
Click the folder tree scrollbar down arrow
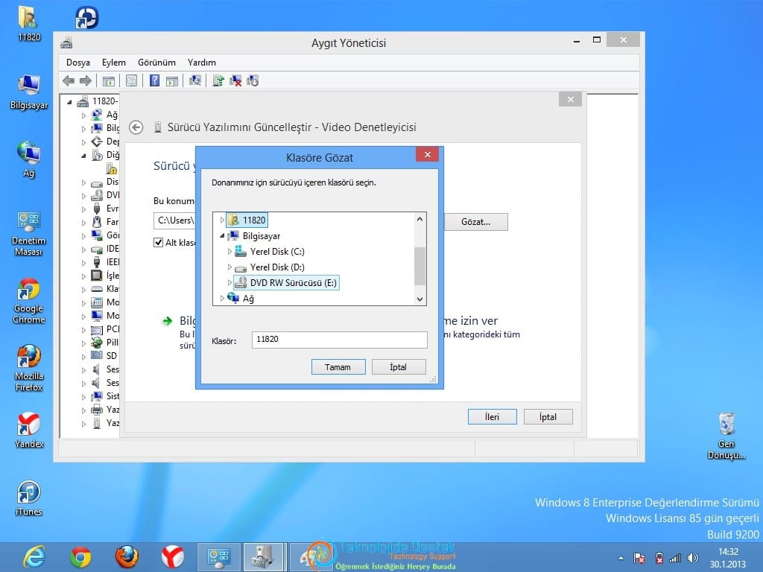(420, 299)
